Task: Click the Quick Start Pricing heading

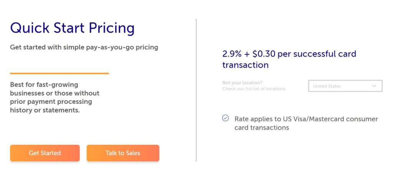Action: [72, 28]
